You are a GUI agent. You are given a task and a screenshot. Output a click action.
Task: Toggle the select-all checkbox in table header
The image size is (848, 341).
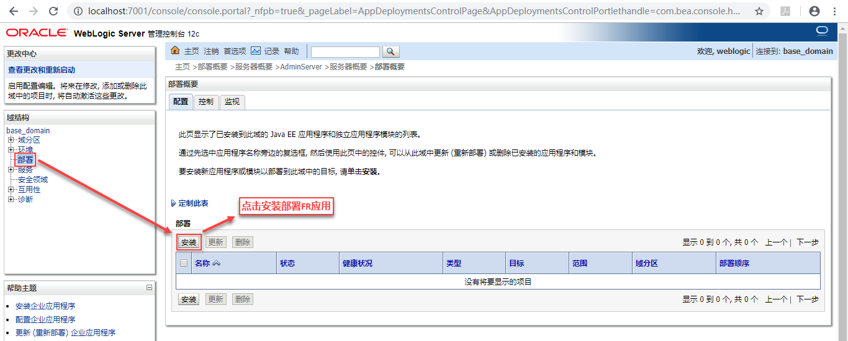(184, 263)
